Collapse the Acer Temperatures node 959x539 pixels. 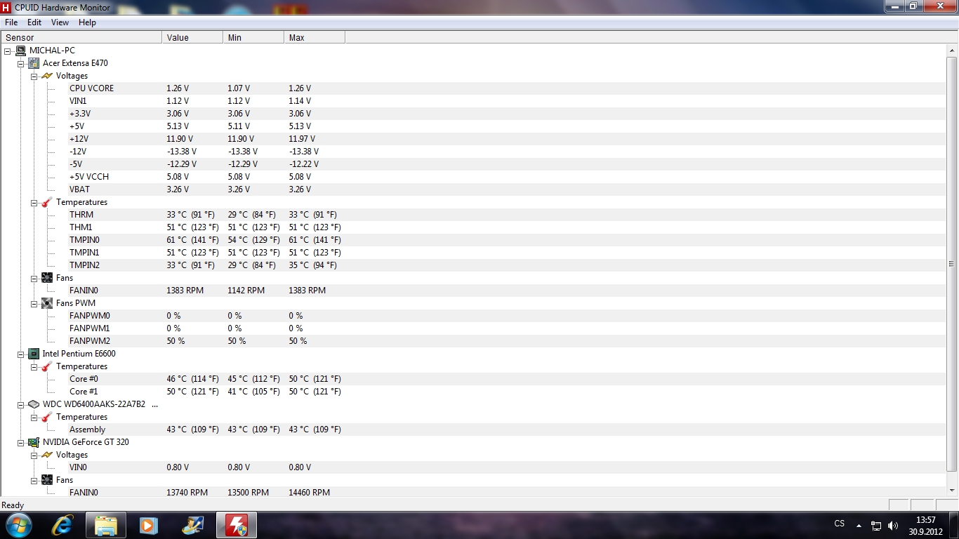pos(34,202)
